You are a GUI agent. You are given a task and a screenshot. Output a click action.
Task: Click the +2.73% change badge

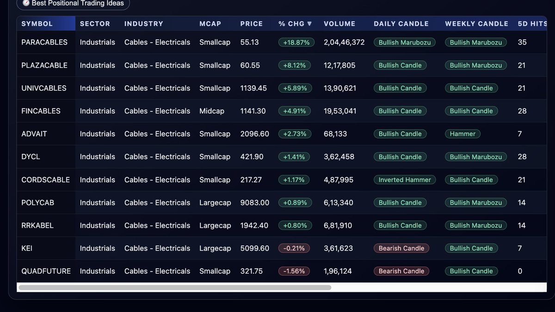[x=295, y=134]
